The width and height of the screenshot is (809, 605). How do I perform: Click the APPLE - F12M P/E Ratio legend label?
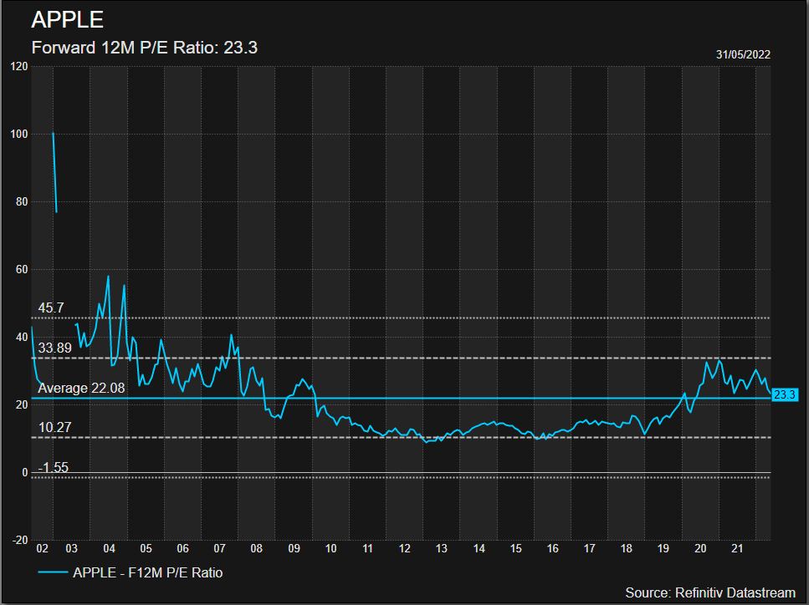click(x=148, y=572)
